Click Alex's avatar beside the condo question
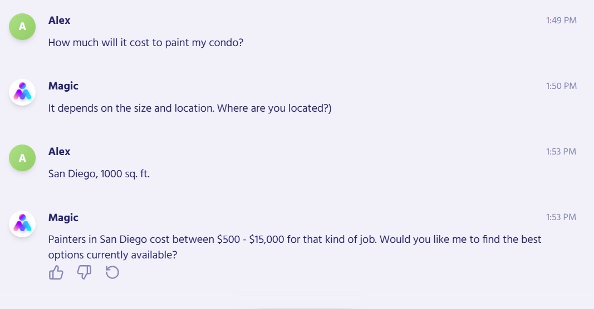 [x=22, y=27]
